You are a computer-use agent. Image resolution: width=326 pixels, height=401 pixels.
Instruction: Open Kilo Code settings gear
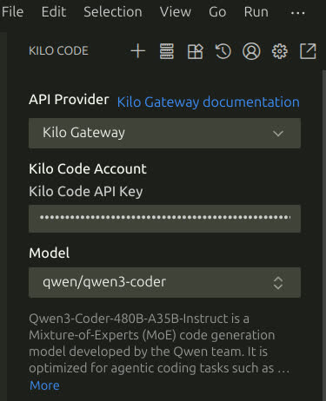(280, 51)
